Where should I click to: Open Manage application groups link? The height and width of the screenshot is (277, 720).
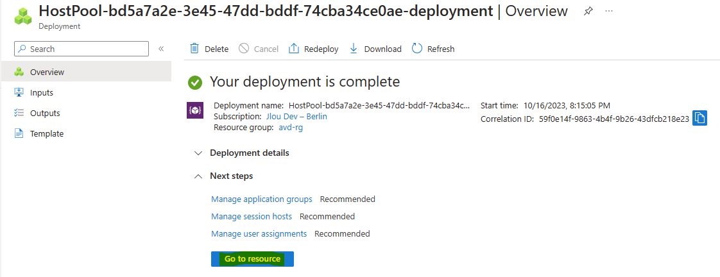coord(262,199)
